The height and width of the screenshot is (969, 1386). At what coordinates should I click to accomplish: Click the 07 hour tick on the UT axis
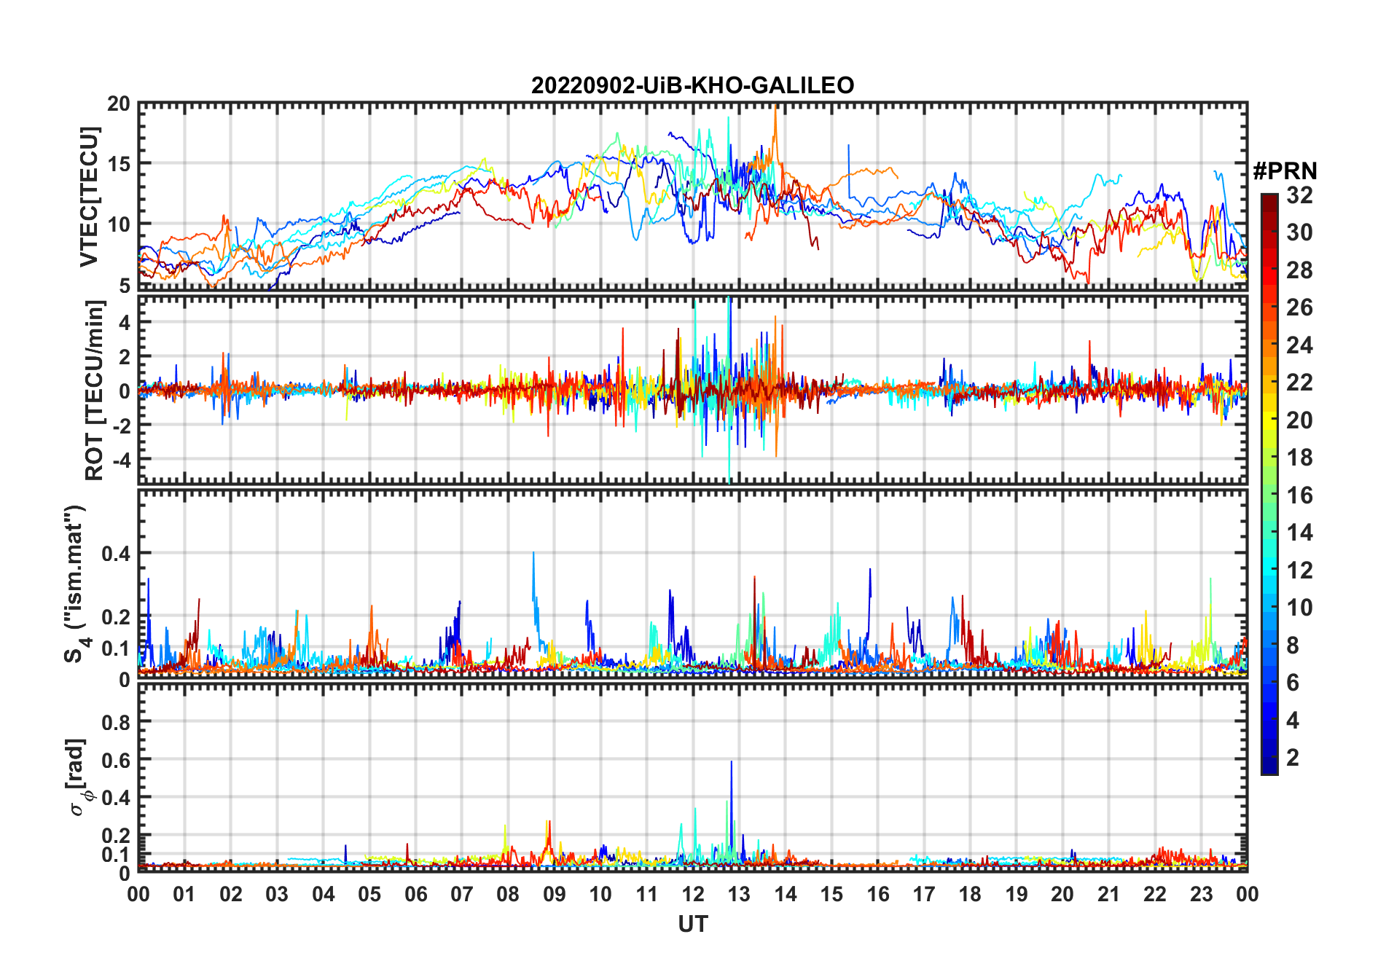(x=462, y=894)
